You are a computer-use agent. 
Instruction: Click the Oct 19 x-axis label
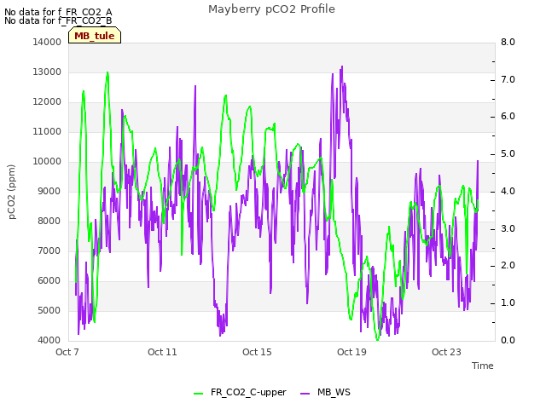point(351,352)
